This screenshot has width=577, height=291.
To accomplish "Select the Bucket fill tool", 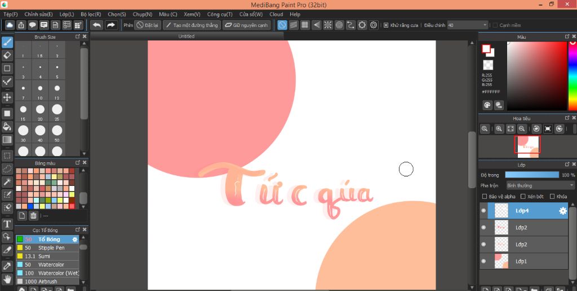I will coord(7,126).
